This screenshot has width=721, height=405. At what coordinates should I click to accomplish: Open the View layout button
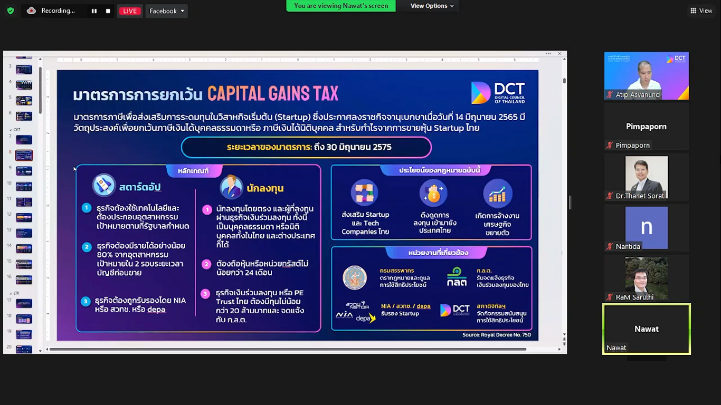point(701,11)
